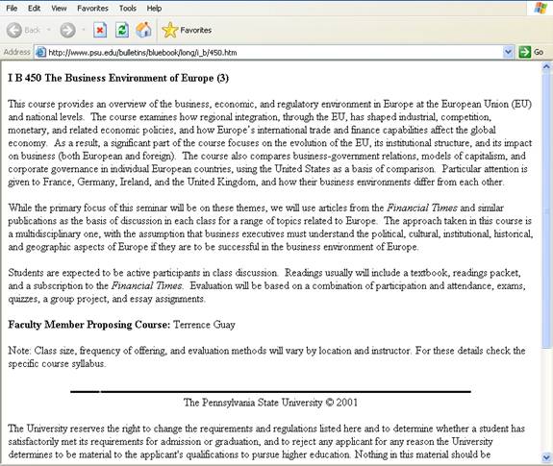Click the URL in the address field
This screenshot has width=553, height=466.
pos(142,53)
